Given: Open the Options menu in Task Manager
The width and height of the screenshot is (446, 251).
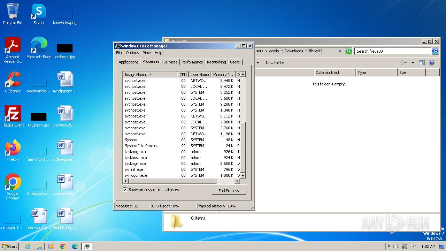Looking at the screenshot, I should point(132,53).
